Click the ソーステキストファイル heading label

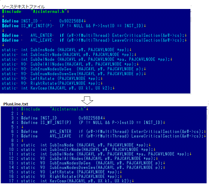click(23, 7)
